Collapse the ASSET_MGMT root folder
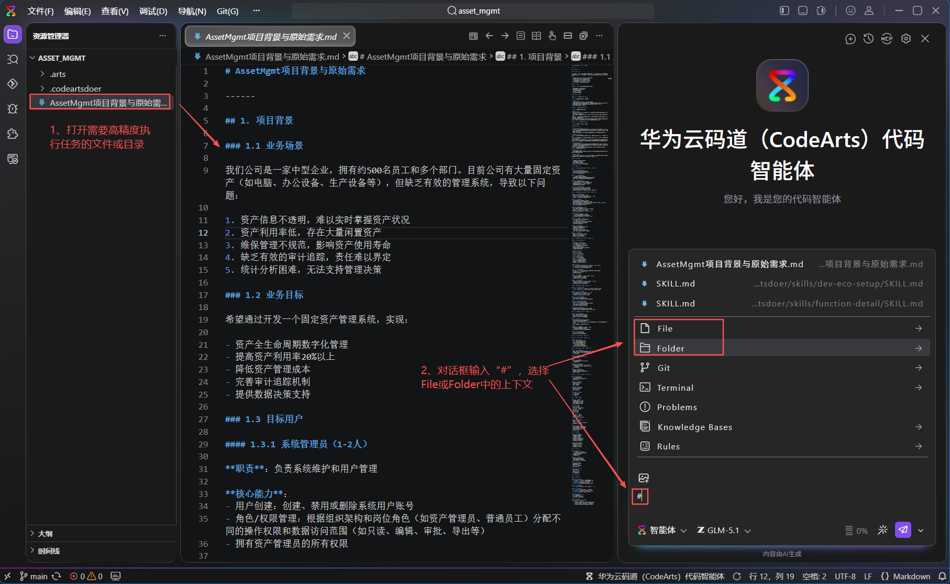The height and width of the screenshot is (584, 950). [32, 58]
